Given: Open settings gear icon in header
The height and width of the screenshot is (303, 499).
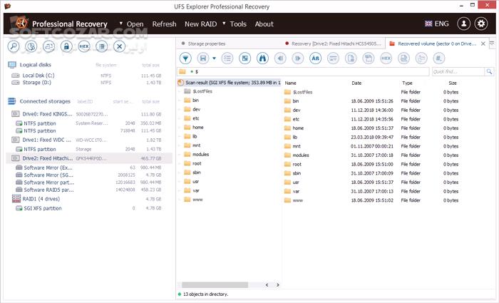Looking at the screenshot, I should tap(481, 24).
